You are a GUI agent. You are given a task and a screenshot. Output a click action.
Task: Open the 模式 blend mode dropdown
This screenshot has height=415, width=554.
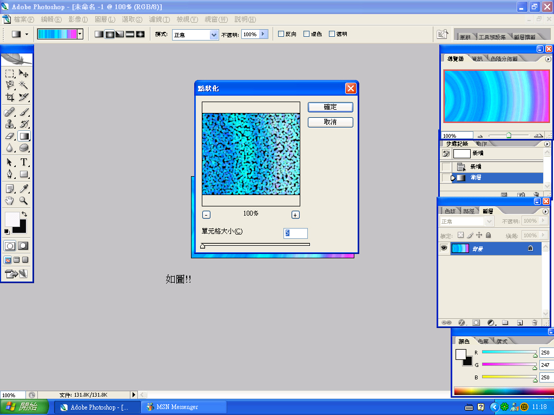tap(213, 35)
